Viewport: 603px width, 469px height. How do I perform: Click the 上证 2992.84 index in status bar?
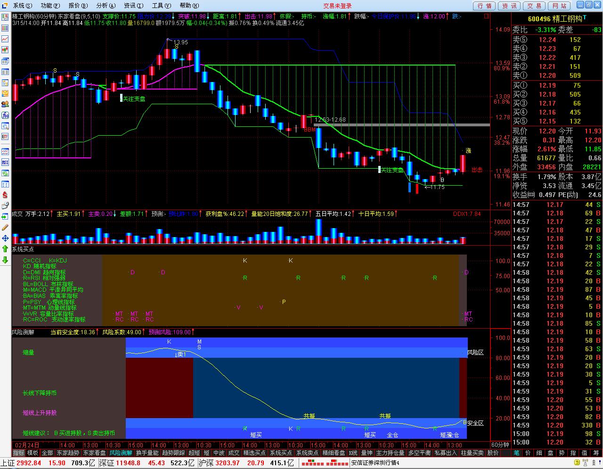tap(21, 463)
